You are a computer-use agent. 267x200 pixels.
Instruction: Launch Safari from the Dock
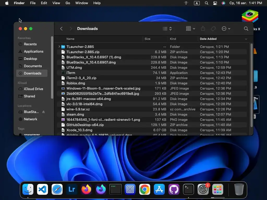pyautogui.click(x=57, y=189)
